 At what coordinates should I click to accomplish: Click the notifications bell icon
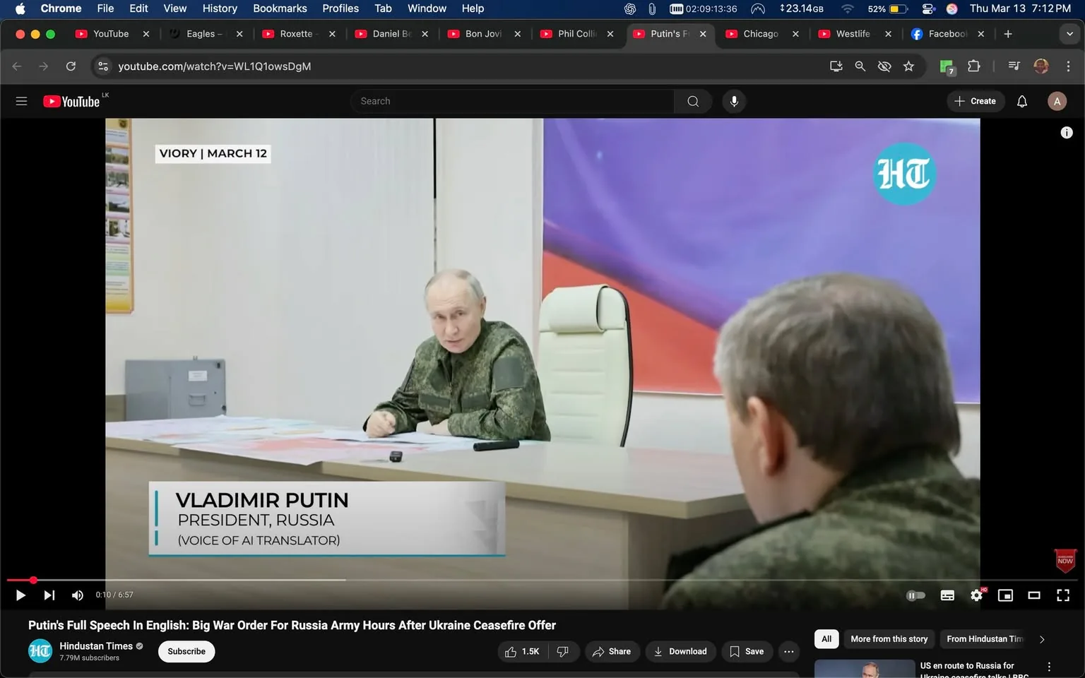(1021, 100)
